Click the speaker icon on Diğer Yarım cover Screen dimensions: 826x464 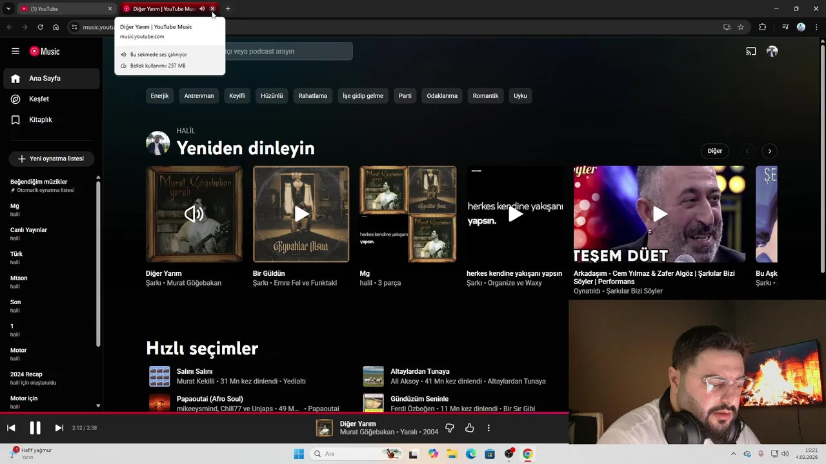(194, 214)
